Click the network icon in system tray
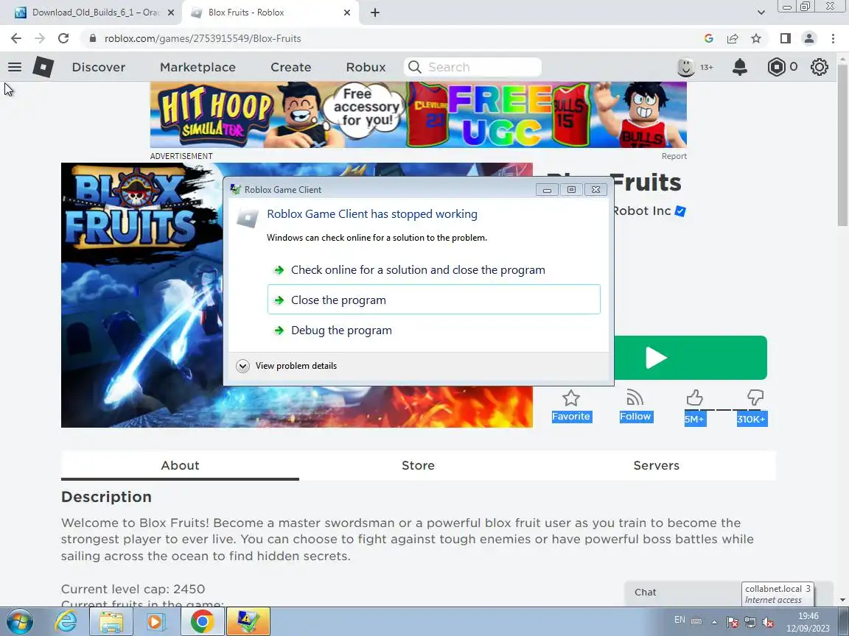 point(750,622)
